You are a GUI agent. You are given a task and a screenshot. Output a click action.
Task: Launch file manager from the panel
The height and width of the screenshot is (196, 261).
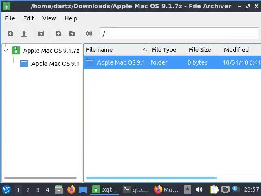[59, 189]
